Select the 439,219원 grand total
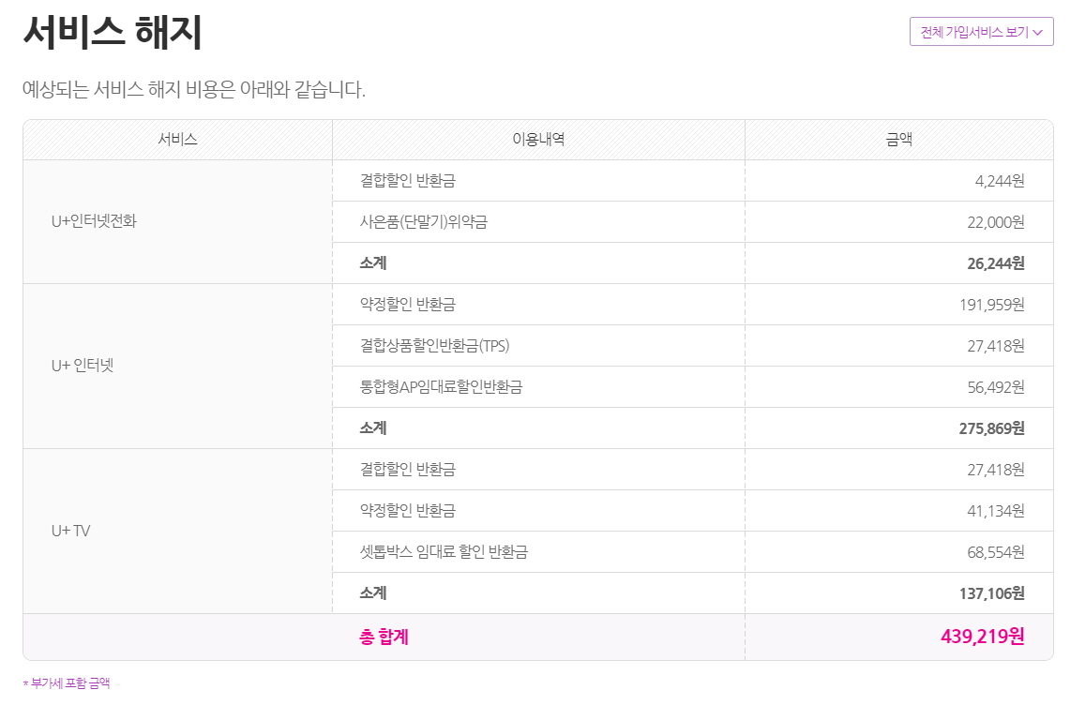Image resolution: width=1070 pixels, height=705 pixels. pos(982,637)
